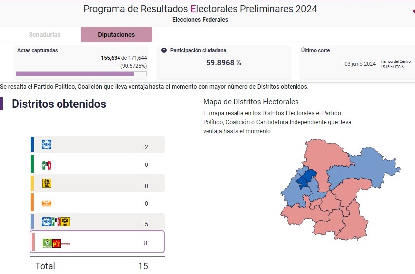
Task: Click the PRD yellow sun logo
Action: [47, 183]
